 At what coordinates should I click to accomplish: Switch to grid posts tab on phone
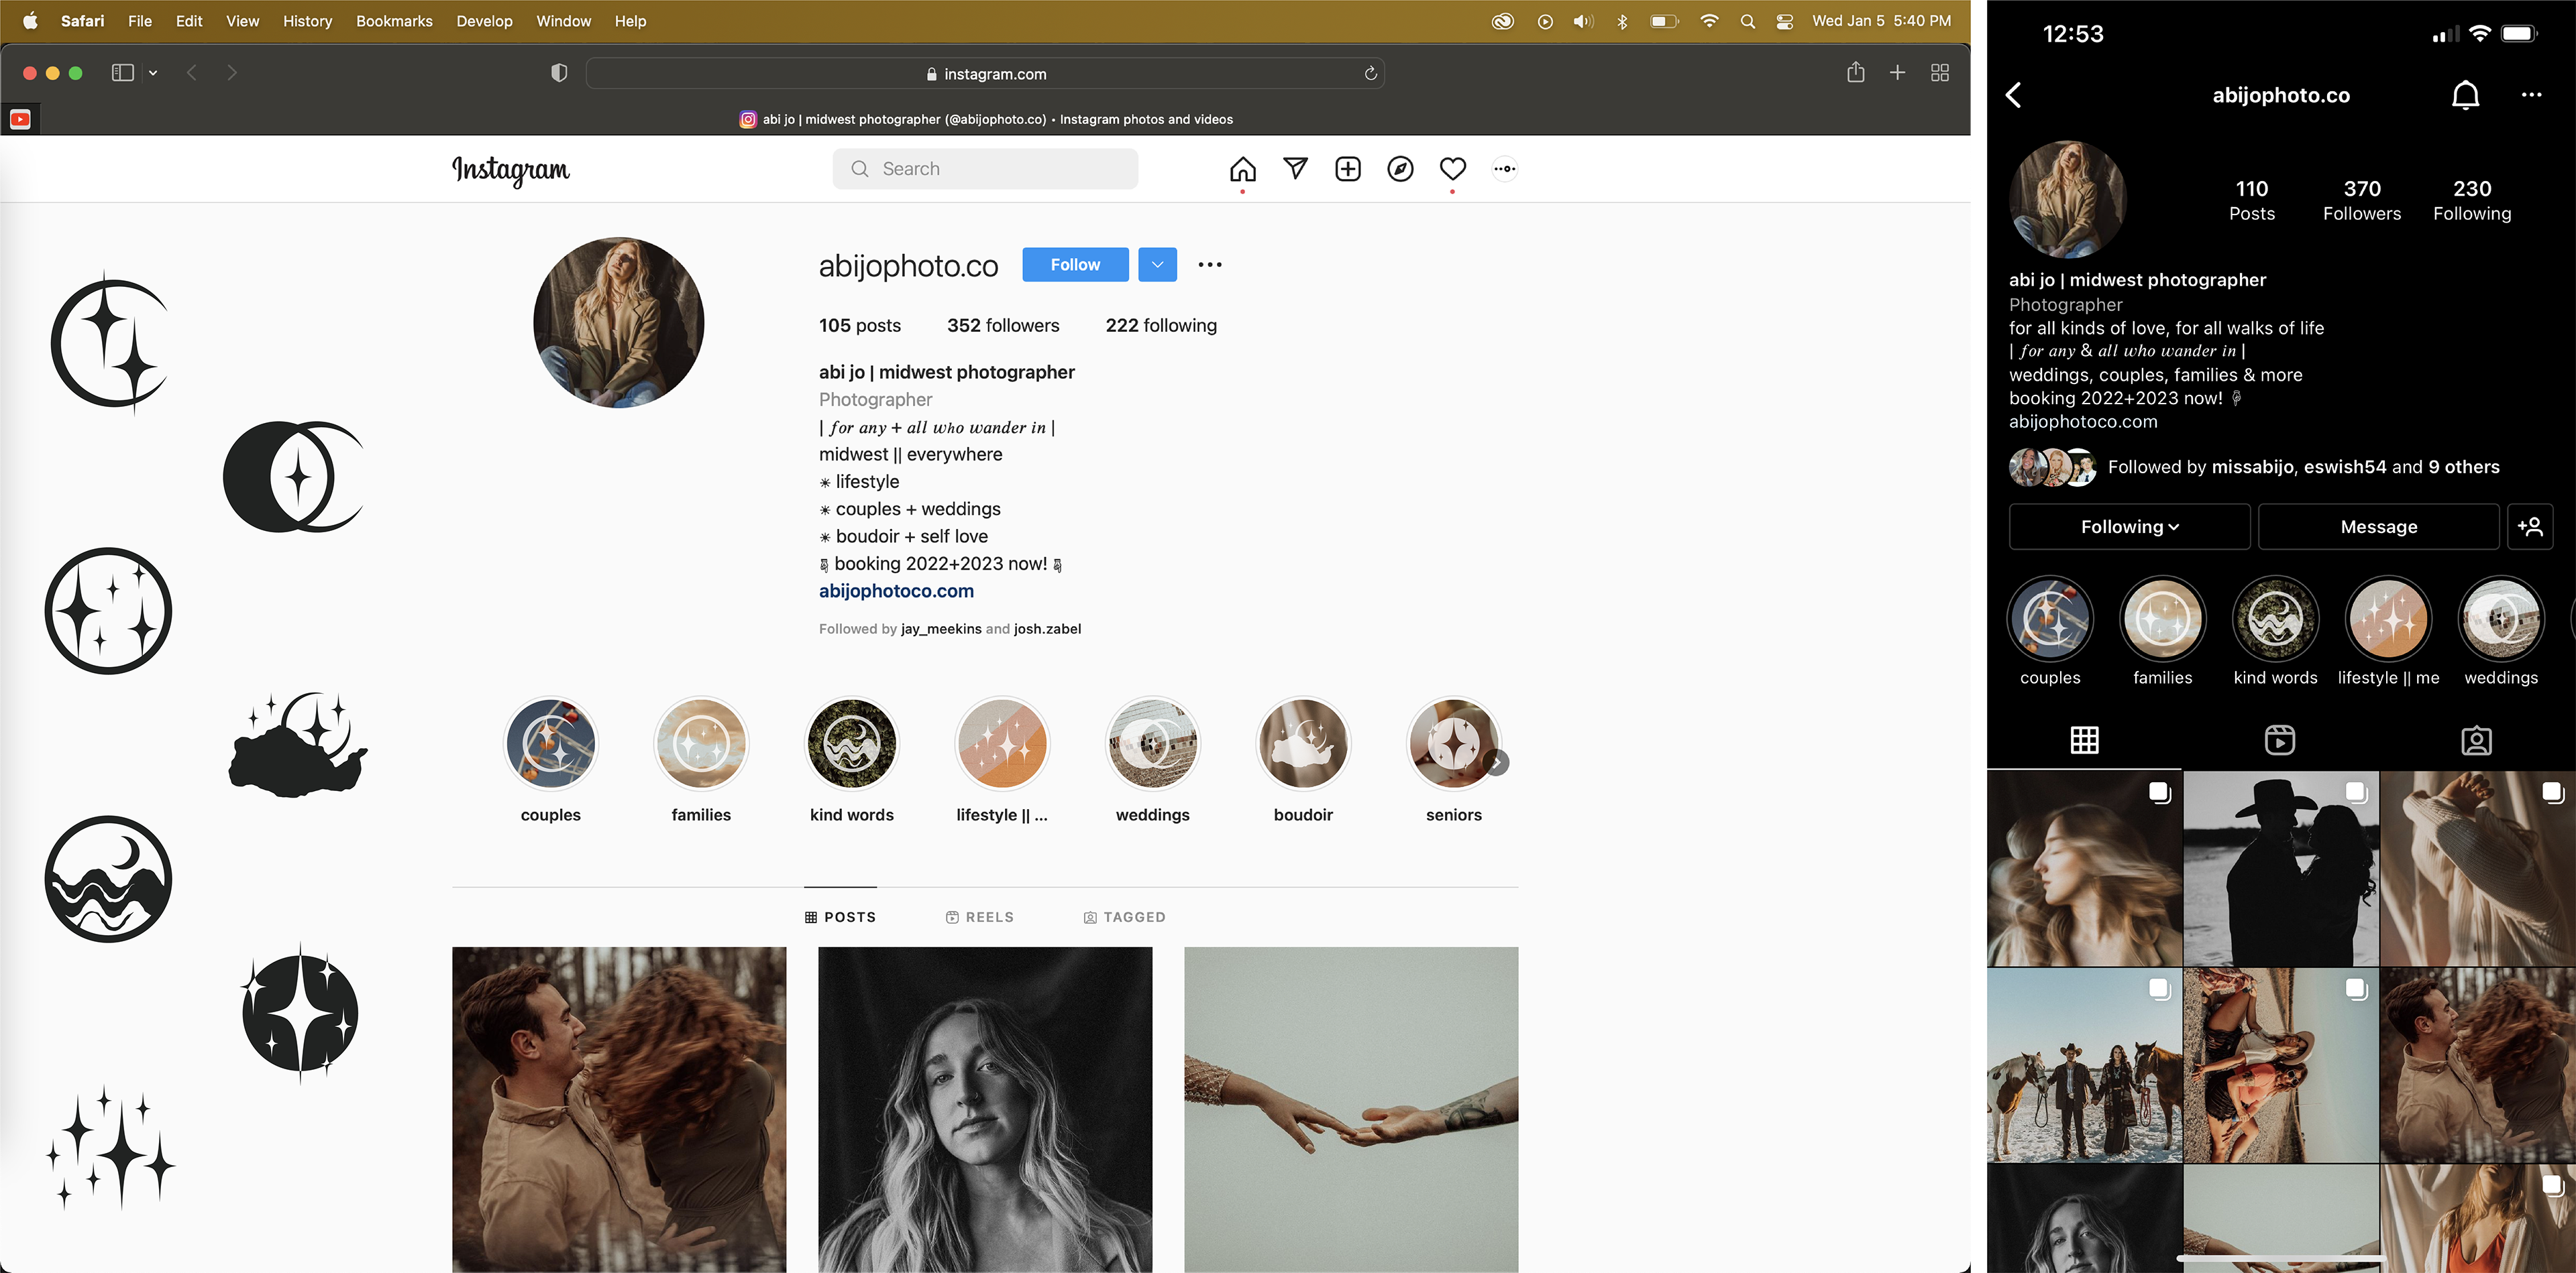pos(2084,741)
